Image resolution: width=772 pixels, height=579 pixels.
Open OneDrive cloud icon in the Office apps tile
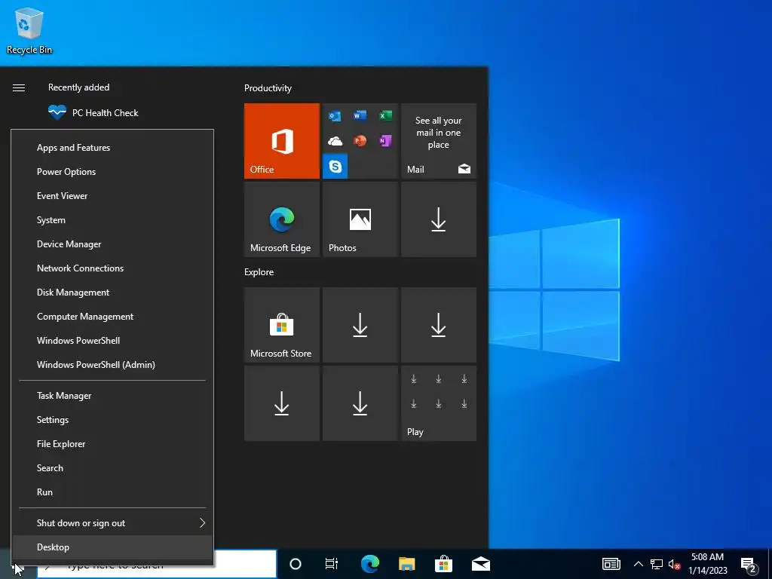(335, 141)
